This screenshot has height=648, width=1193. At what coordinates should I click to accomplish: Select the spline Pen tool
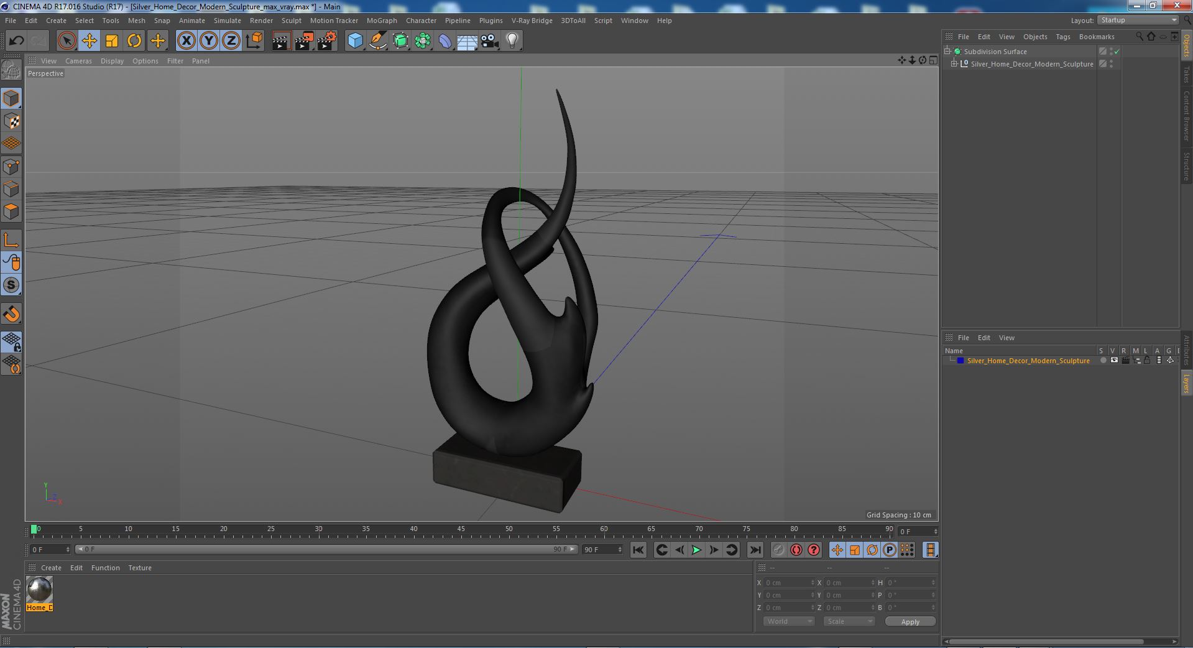coord(377,41)
